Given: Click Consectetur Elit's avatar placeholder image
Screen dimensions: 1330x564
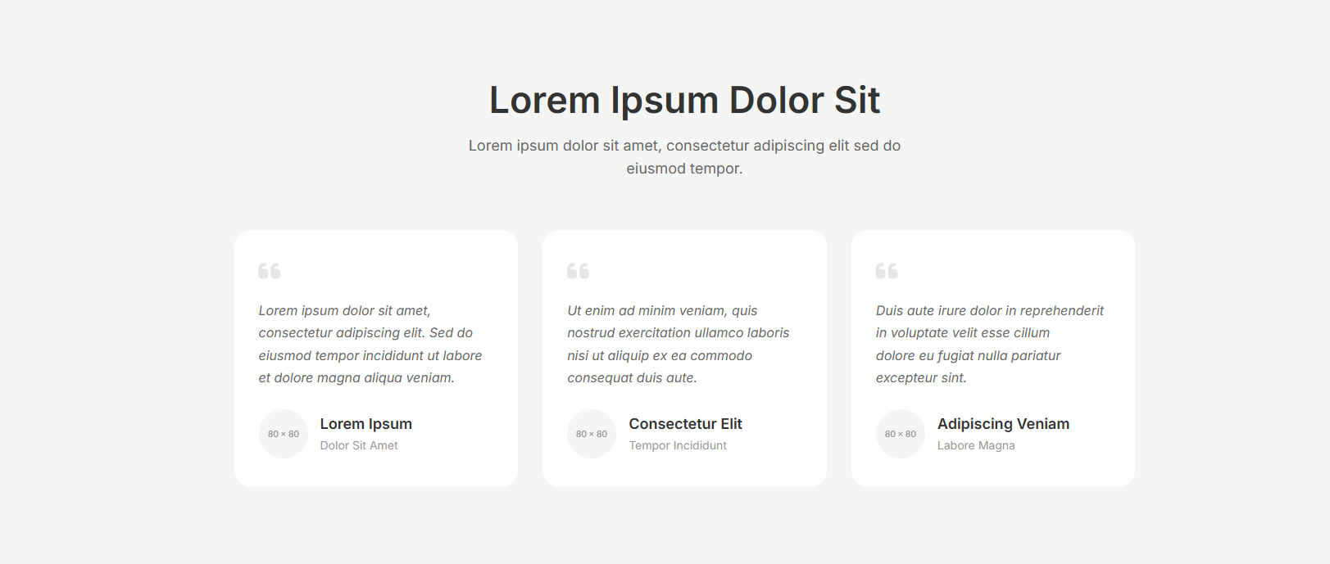Looking at the screenshot, I should tap(592, 434).
